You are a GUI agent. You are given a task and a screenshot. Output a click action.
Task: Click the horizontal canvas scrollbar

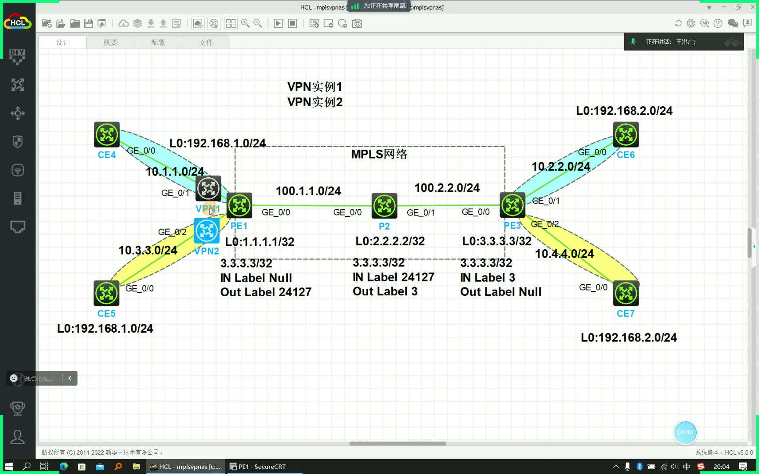coord(398,443)
